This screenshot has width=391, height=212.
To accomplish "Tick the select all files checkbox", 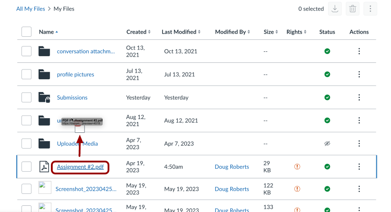I will point(27,31).
